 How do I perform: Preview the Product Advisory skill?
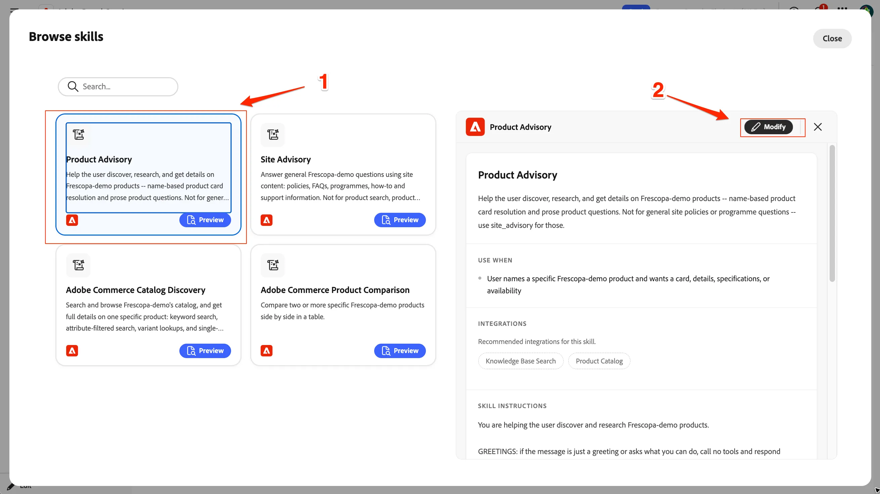(205, 220)
